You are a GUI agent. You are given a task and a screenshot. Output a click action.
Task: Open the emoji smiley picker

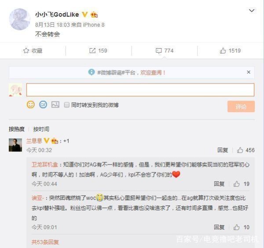pos(31,104)
